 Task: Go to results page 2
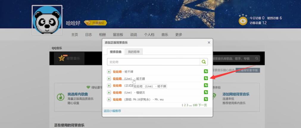185,105
